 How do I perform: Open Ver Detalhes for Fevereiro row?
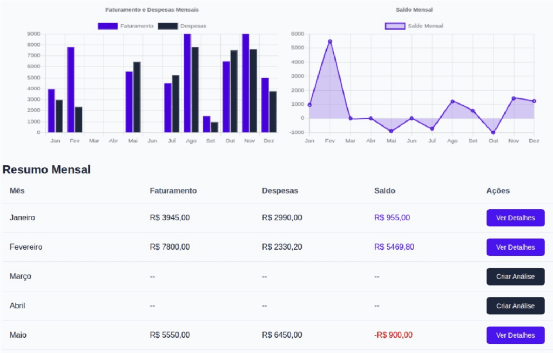coord(515,247)
